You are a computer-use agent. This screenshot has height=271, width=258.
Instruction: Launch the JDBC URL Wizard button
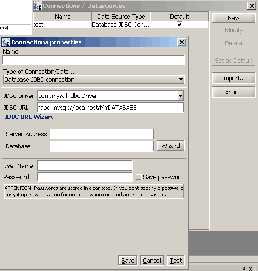170,146
